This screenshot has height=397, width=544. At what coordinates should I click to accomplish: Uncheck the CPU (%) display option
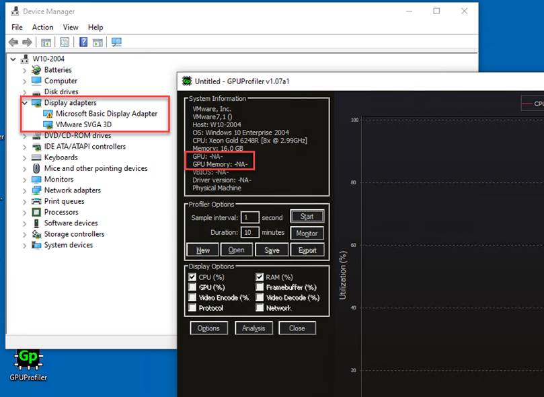[192, 277]
